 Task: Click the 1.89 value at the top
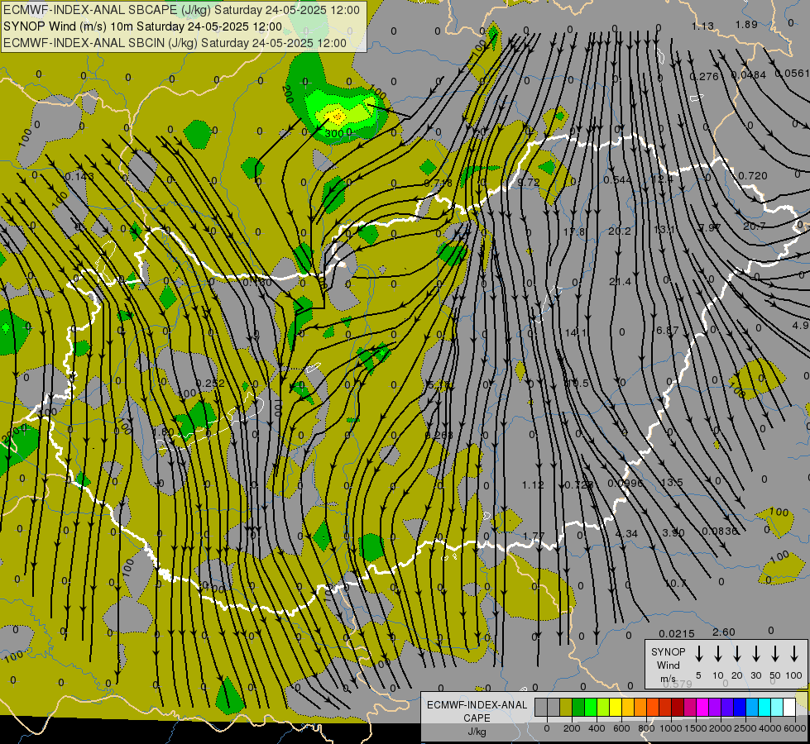[x=746, y=24]
